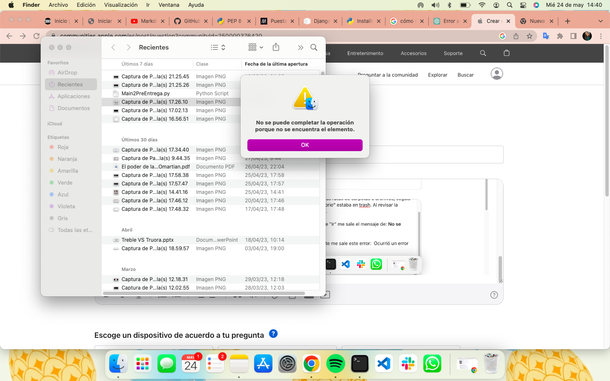Open Spotlight search in the menu bar
Screen dimensions: 610x381
pos(510,5)
